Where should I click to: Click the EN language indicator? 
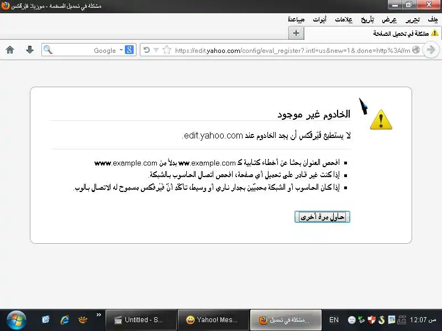(334, 320)
